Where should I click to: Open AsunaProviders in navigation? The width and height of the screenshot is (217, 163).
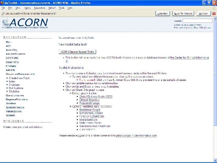15,54
